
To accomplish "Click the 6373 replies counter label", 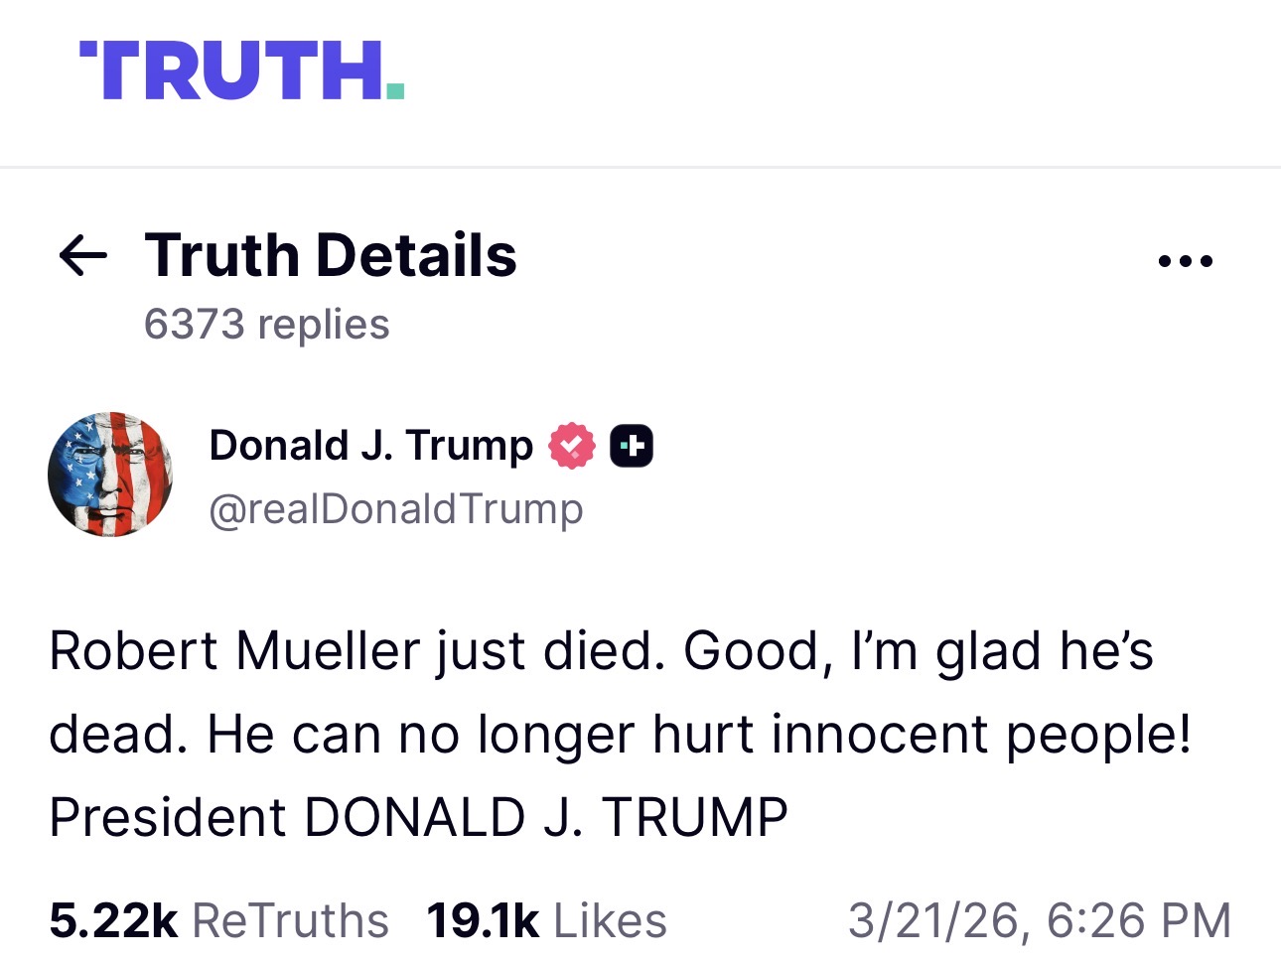I will pos(265,323).
